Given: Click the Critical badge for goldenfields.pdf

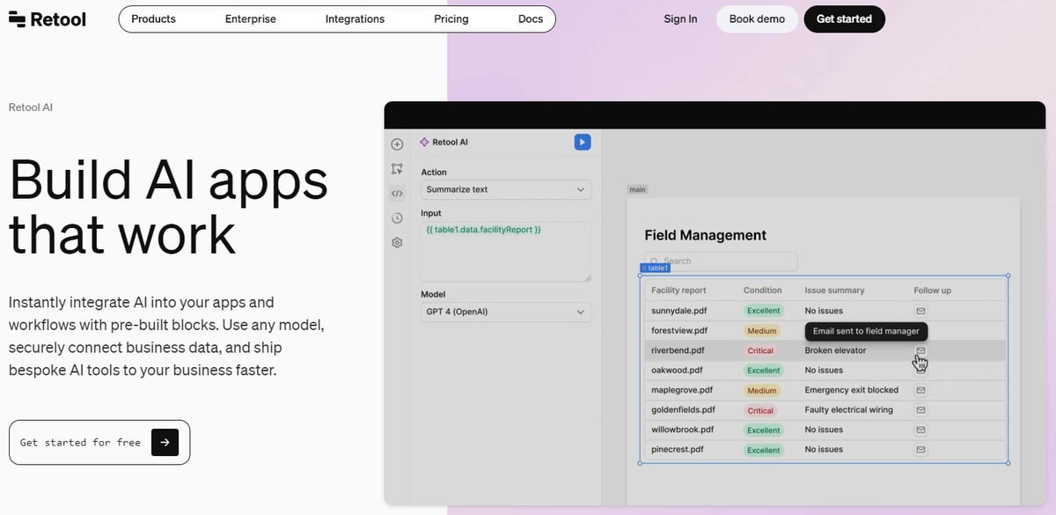Looking at the screenshot, I should point(760,410).
